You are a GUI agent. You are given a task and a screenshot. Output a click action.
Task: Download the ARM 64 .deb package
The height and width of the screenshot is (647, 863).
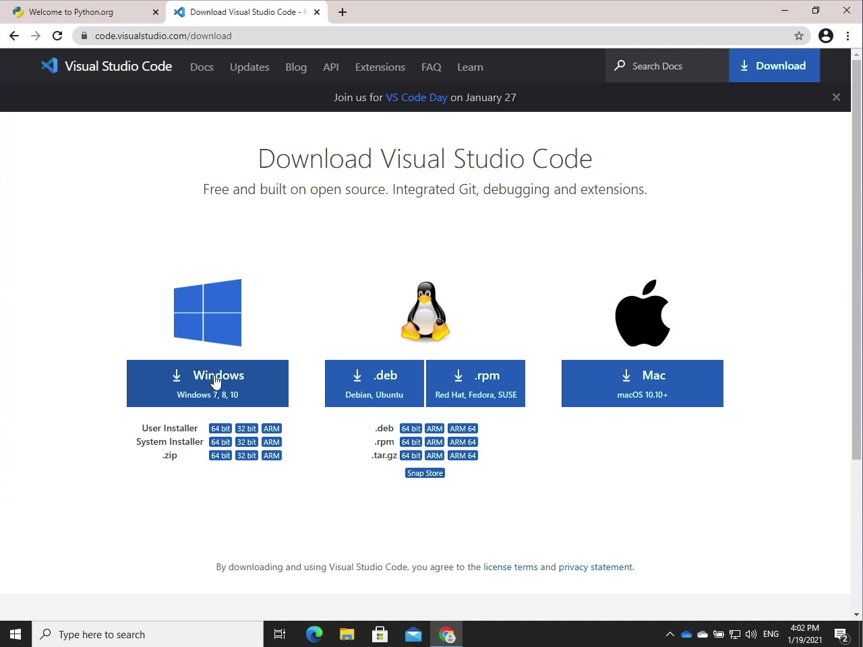tap(463, 429)
